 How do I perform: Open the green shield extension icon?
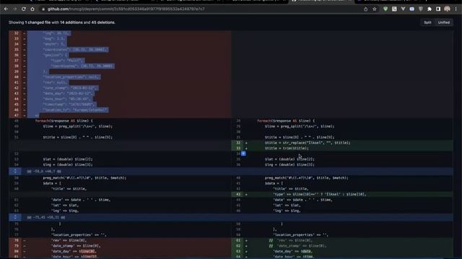pyautogui.click(x=385, y=9)
